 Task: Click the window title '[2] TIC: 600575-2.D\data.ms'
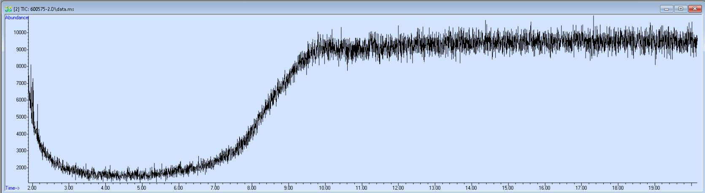[44, 9]
